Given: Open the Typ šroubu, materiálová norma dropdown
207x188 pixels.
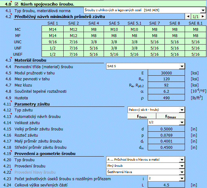Looking at the screenshot, I should pyautogui.click(x=203, y=10).
